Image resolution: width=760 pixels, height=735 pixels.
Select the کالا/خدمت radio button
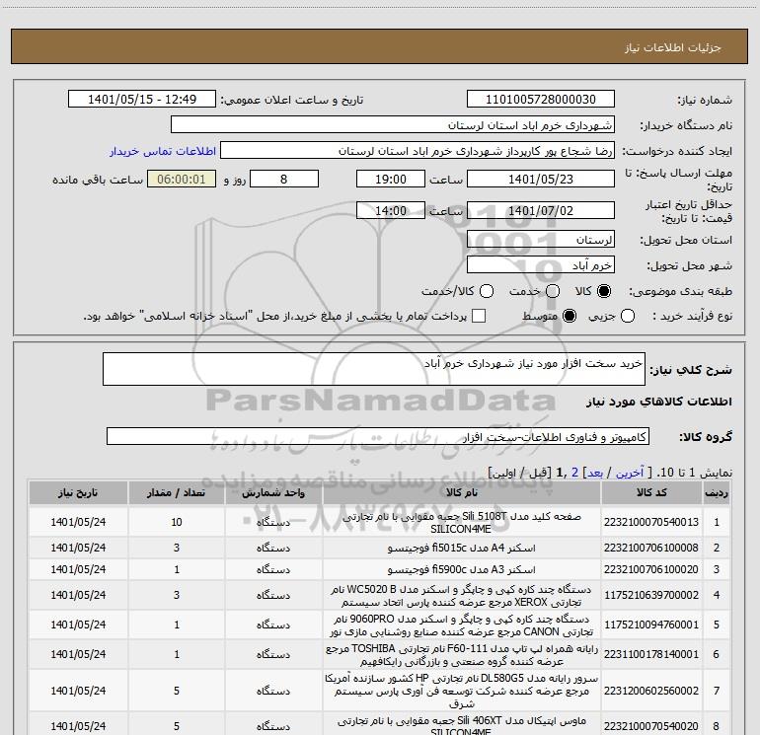[487, 291]
